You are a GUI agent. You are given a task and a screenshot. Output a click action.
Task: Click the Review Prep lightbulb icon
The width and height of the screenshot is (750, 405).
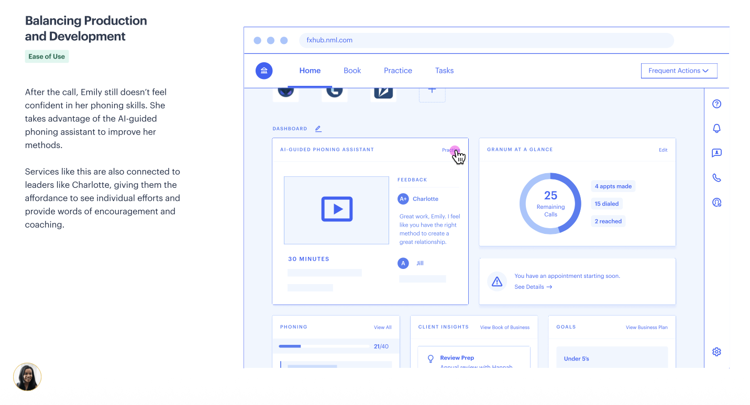coord(431,358)
